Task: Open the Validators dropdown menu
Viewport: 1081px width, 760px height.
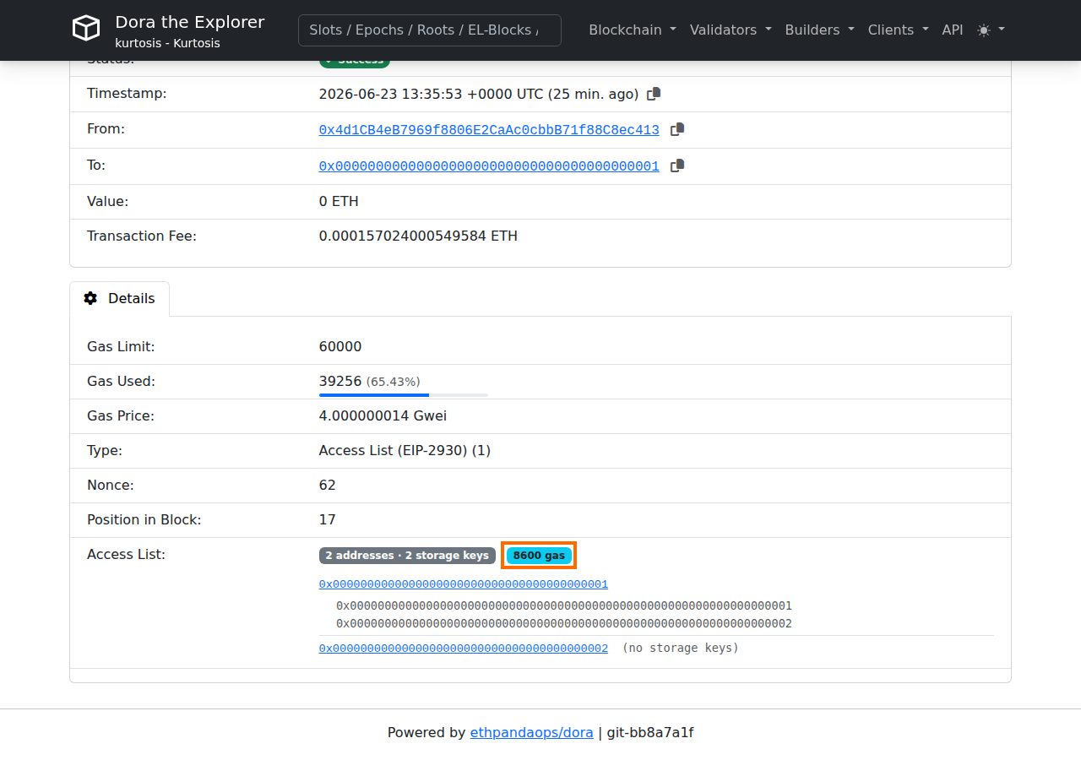Action: 731,30
